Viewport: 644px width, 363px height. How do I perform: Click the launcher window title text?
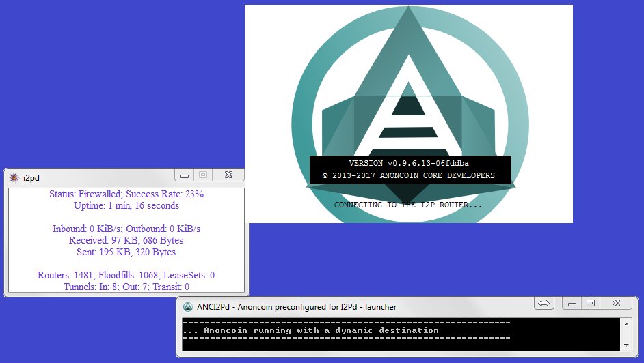click(297, 307)
